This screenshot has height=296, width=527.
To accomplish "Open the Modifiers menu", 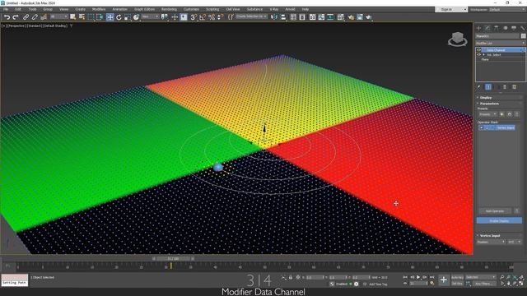I will (x=99, y=9).
